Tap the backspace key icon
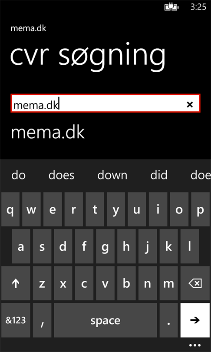Viewport: 211px width, 352px height. (195, 283)
